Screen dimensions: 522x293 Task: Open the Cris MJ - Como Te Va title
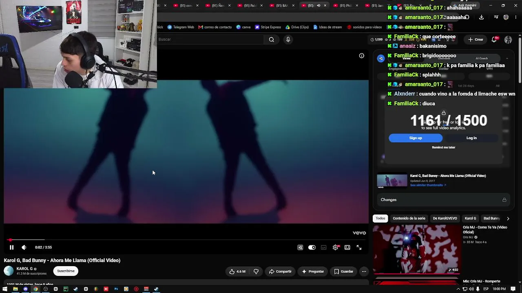tap(485, 230)
